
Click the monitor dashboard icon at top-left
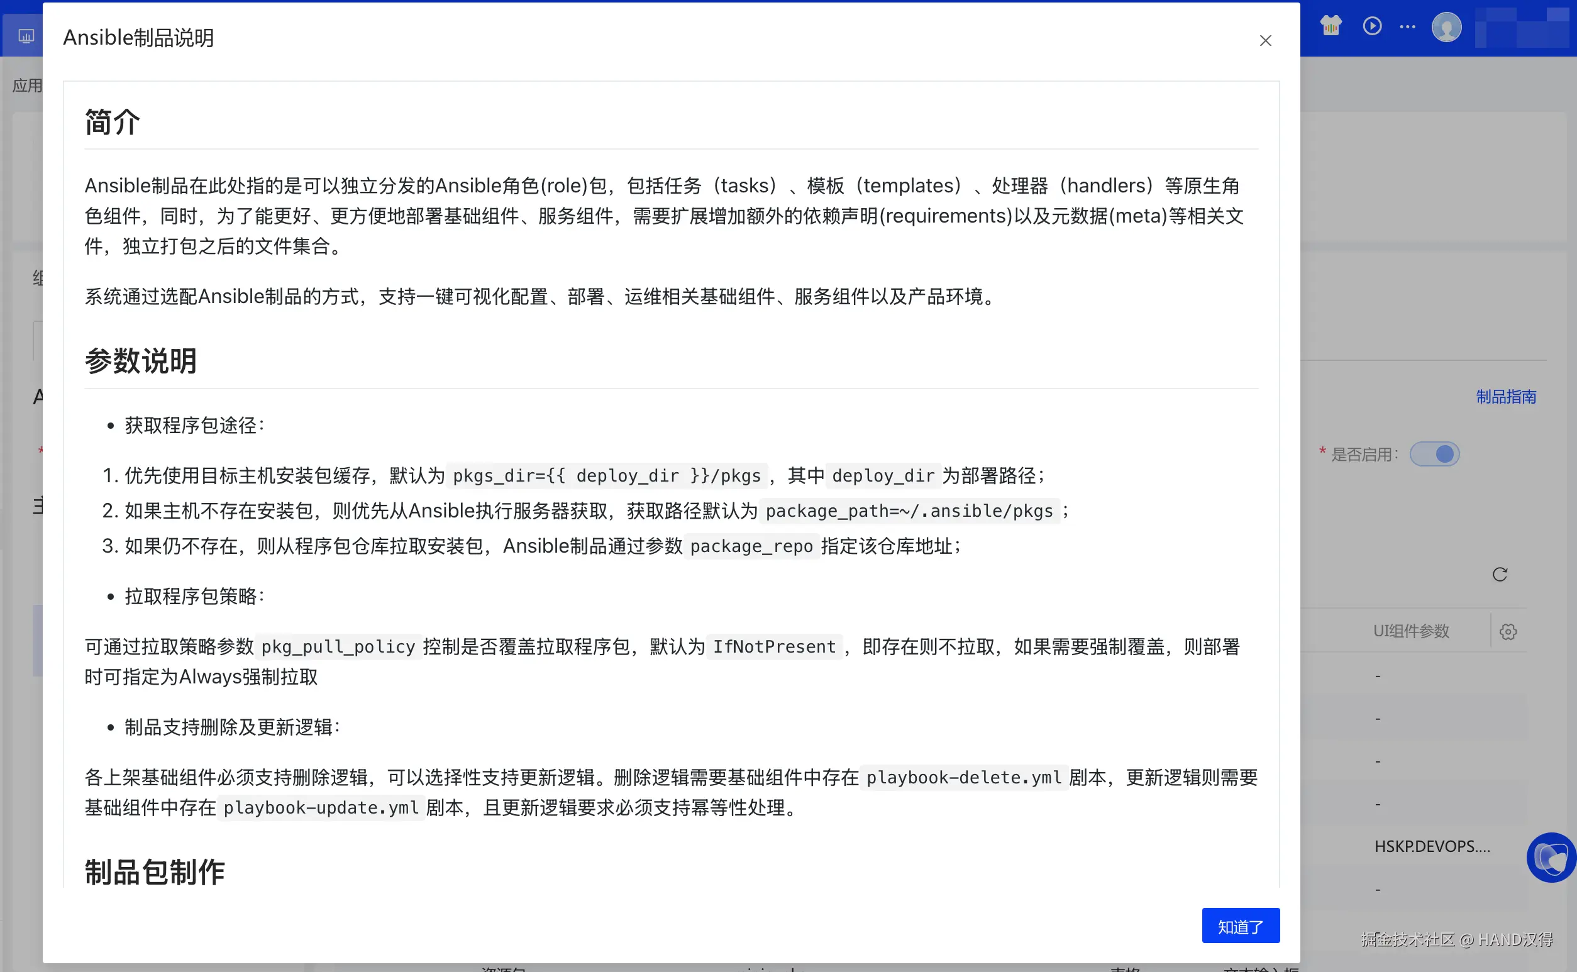26,36
